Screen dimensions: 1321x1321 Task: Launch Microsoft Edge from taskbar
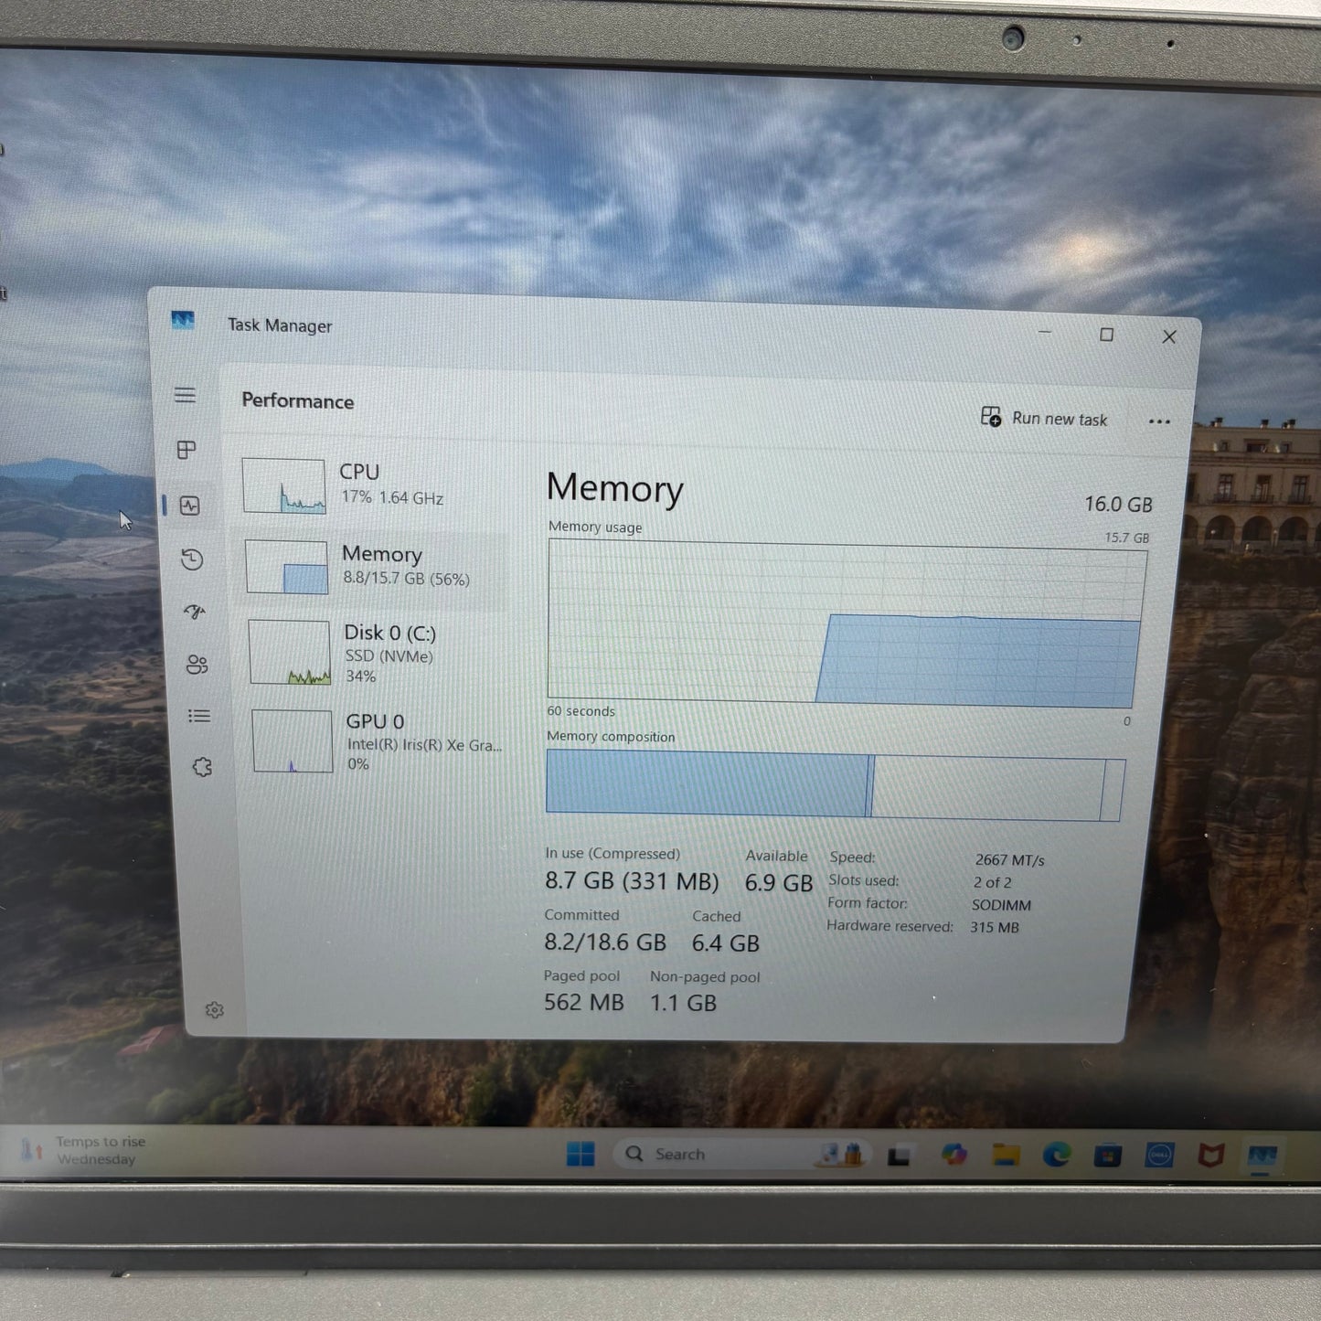[1057, 1156]
